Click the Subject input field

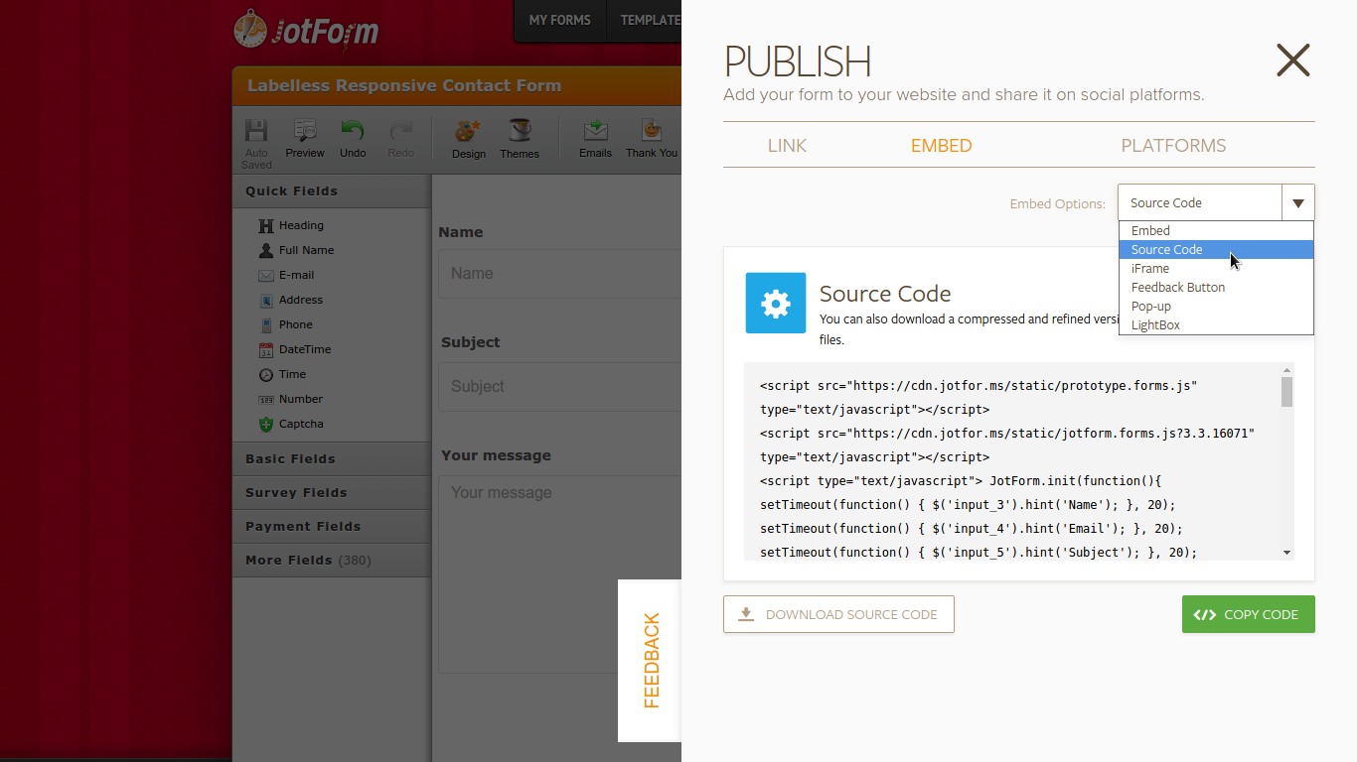click(x=559, y=387)
